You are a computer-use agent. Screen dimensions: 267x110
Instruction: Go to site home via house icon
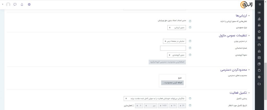click(259, 51)
